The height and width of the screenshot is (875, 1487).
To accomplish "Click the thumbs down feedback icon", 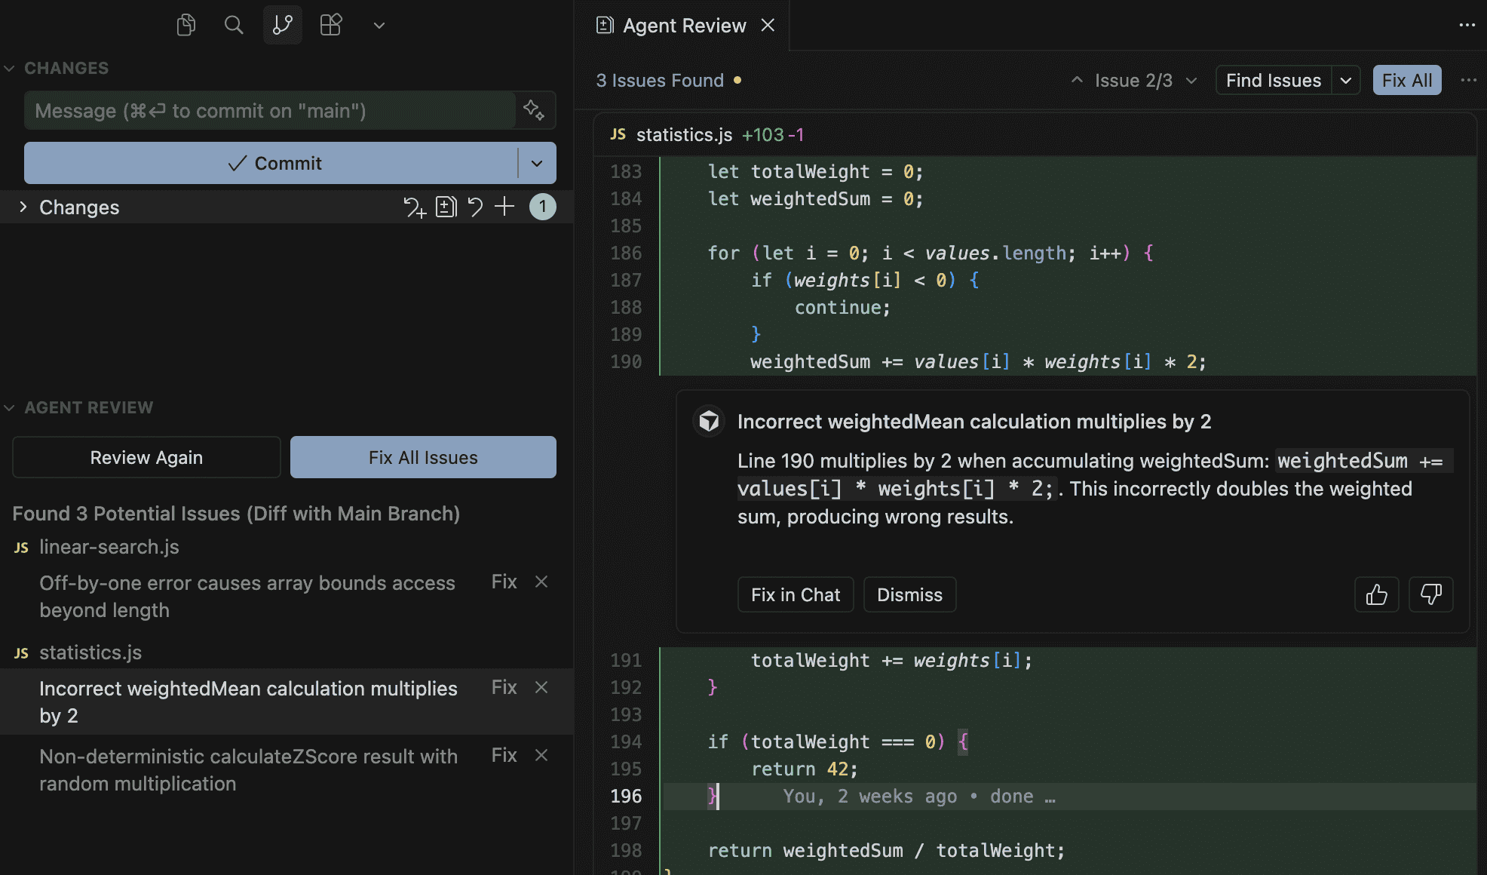I will [1430, 594].
